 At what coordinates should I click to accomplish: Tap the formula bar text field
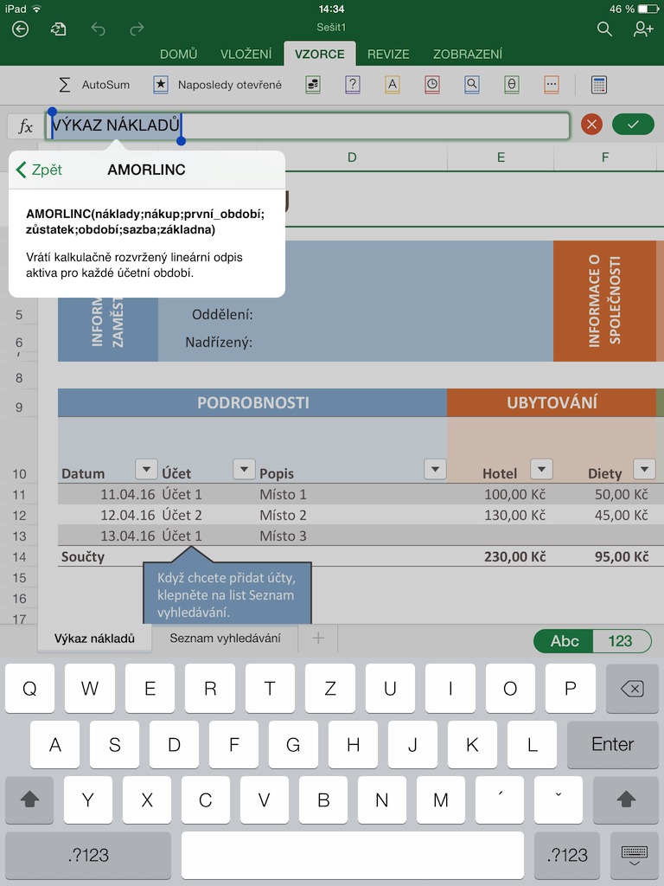coord(308,125)
